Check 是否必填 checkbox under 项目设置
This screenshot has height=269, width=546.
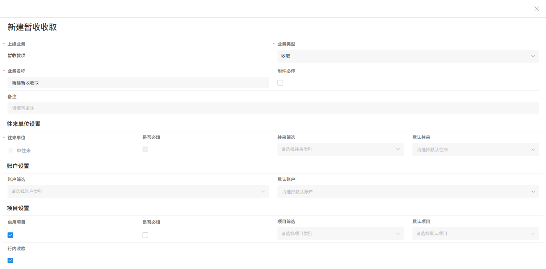point(145,235)
